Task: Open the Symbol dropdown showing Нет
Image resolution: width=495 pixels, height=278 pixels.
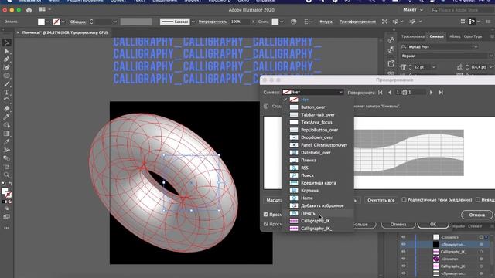Action: (x=312, y=92)
